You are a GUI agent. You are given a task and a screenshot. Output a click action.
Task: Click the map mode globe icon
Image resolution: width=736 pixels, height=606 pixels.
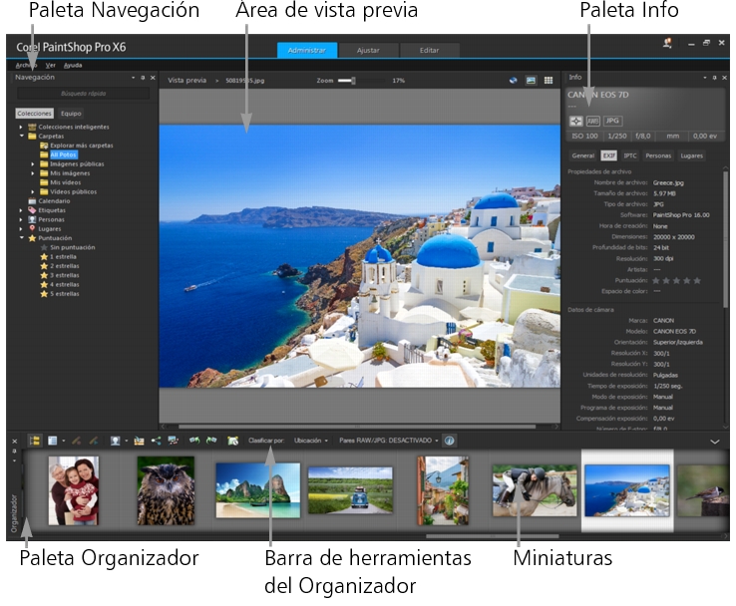click(x=514, y=80)
